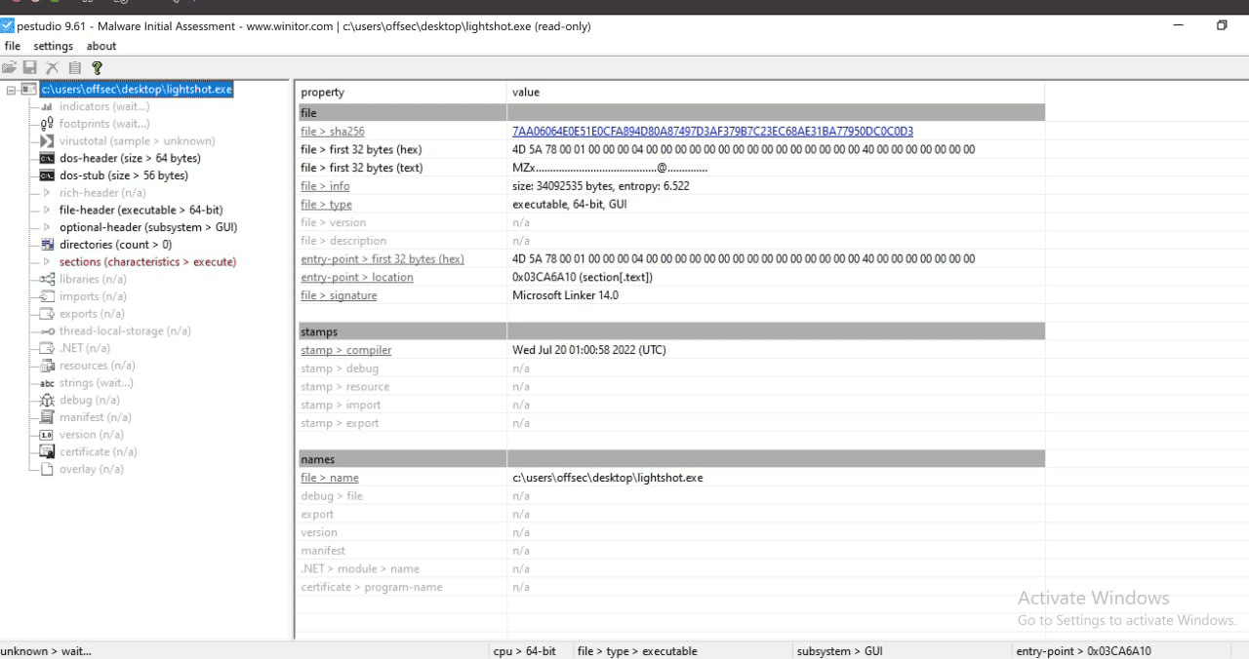Click the file > signature link
Screen dimensions: 1249x659
click(339, 294)
